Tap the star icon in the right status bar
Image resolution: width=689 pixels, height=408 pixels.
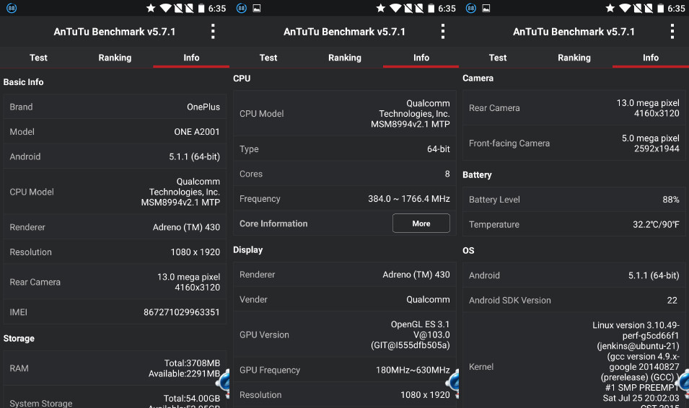pyautogui.click(x=610, y=9)
